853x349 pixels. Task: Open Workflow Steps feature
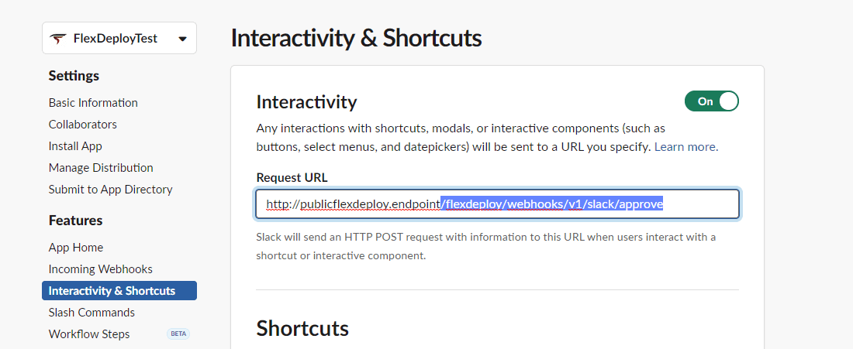pos(89,334)
